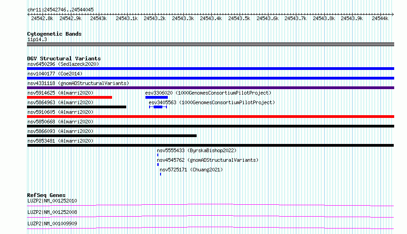Select the nsv6450296 blue variant bar
This screenshot has width=407, height=234.
point(210,69)
